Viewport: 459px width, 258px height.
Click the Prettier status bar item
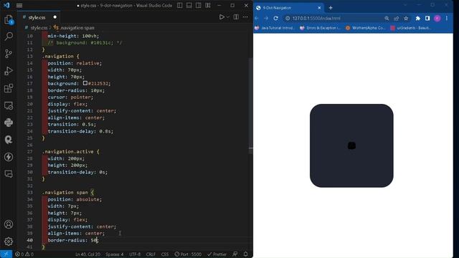click(x=217, y=254)
